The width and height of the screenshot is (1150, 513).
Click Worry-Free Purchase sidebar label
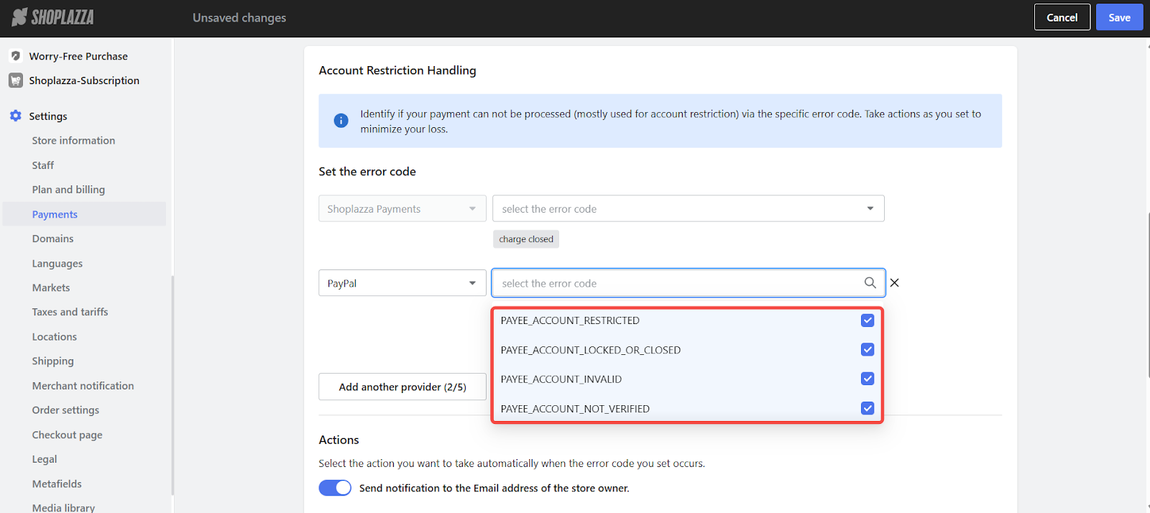pyautogui.click(x=78, y=56)
